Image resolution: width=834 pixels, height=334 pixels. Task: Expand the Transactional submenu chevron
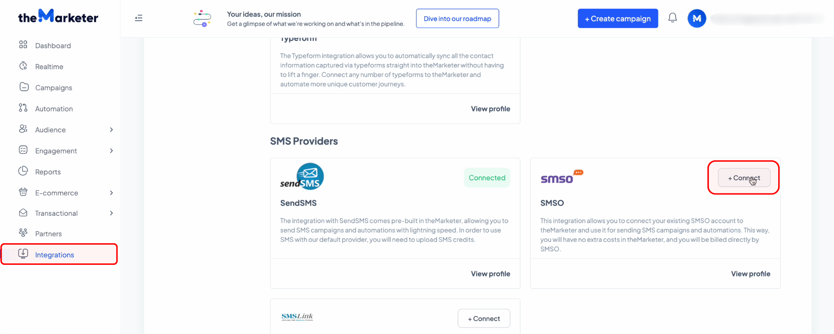111,213
